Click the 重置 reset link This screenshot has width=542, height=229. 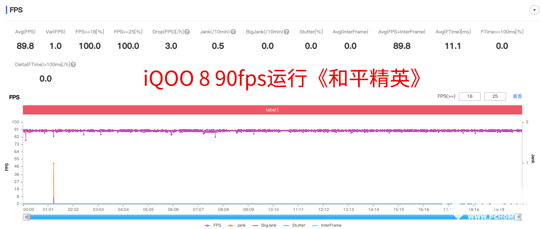[517, 96]
